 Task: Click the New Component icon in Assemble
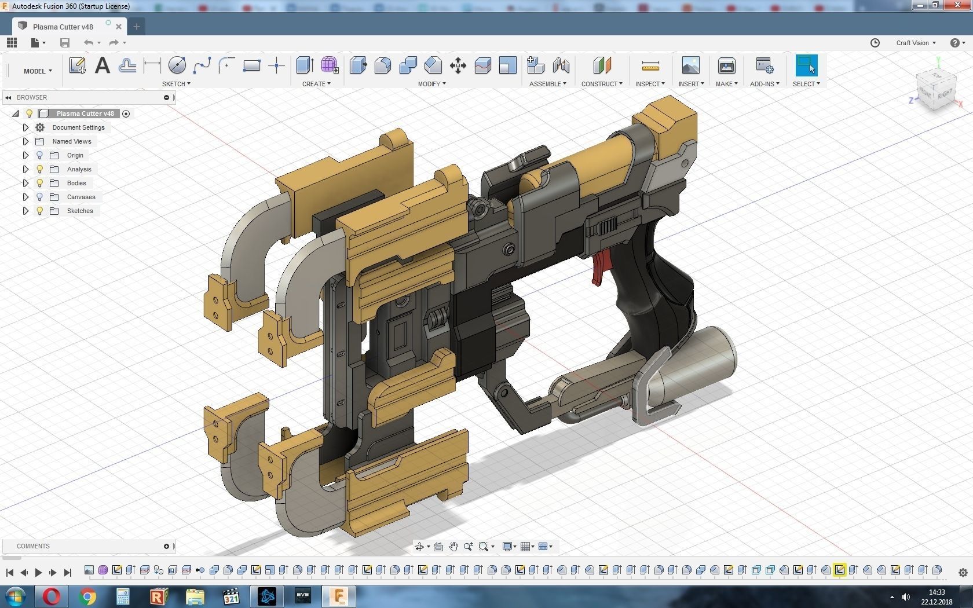536,65
